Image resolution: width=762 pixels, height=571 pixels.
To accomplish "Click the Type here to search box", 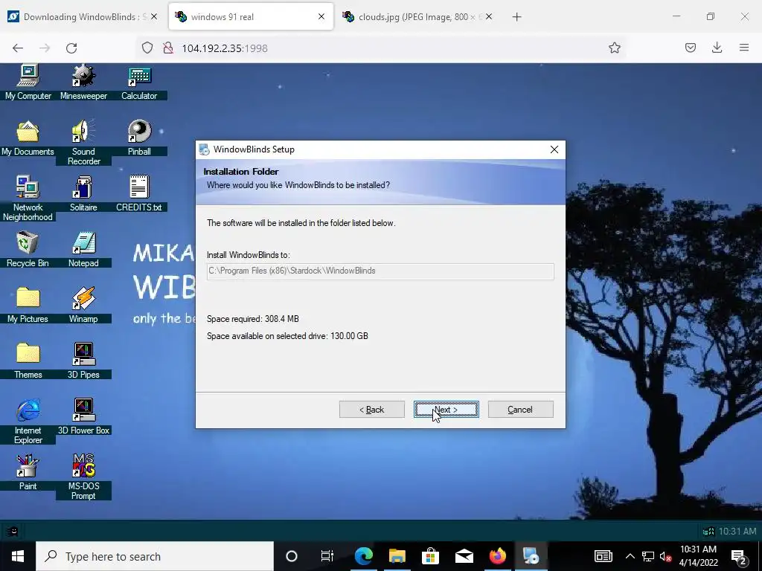I will point(155,556).
